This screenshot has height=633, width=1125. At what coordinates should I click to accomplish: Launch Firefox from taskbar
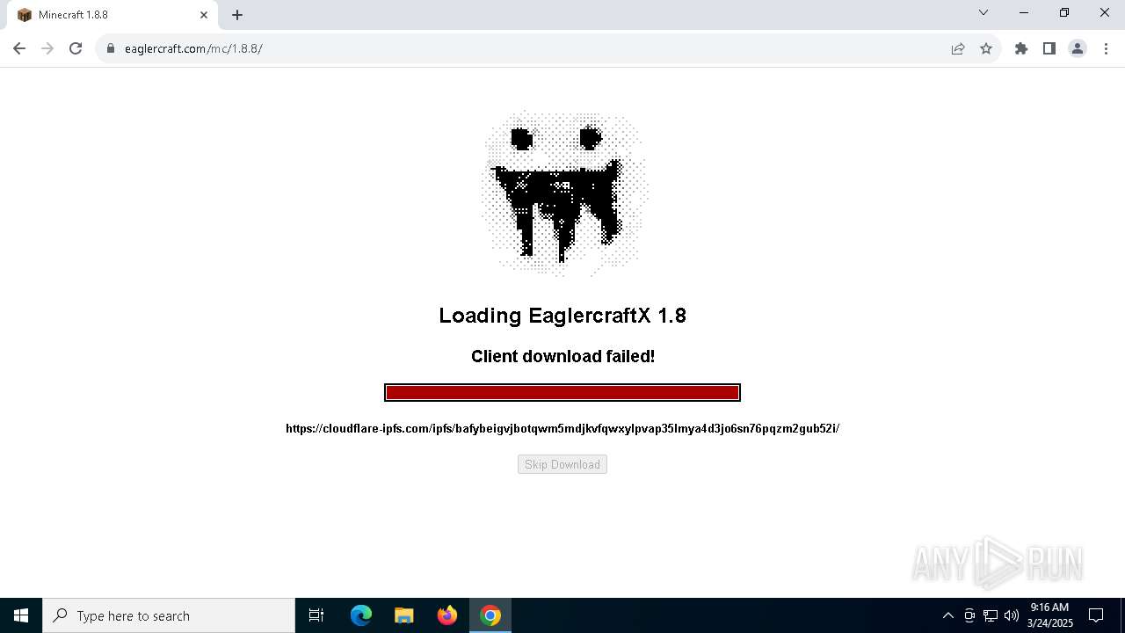(x=447, y=615)
